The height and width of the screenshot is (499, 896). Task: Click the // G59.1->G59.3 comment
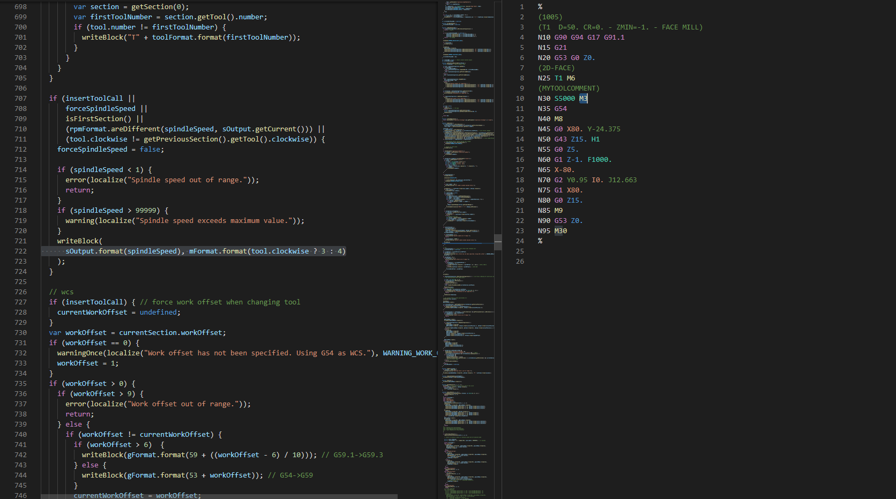(x=352, y=455)
